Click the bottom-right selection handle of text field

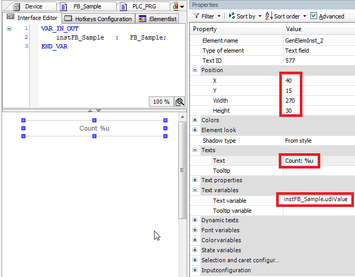tap(165, 136)
